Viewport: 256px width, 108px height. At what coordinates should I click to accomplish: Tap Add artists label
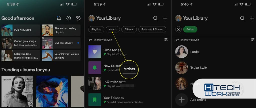coord(198,100)
